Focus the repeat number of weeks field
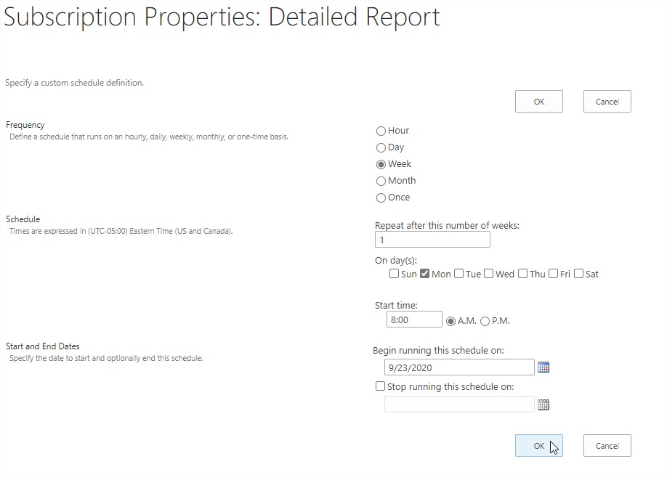 (x=432, y=240)
